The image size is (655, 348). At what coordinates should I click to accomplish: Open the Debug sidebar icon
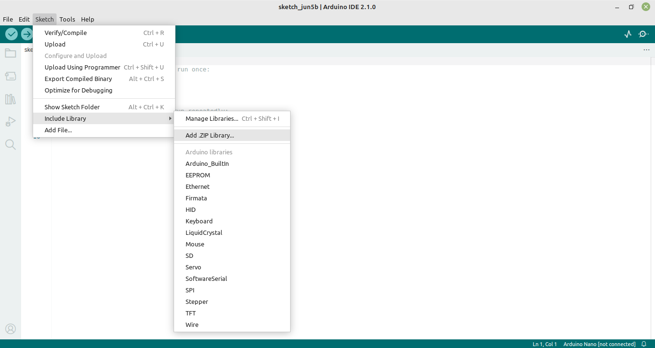click(11, 122)
